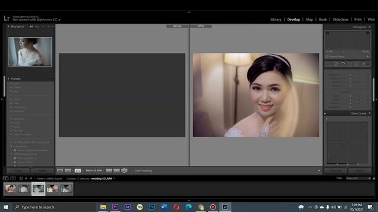Hide the right panel group arrow
Image resolution: width=378 pixels, height=212 pixels.
click(376, 99)
